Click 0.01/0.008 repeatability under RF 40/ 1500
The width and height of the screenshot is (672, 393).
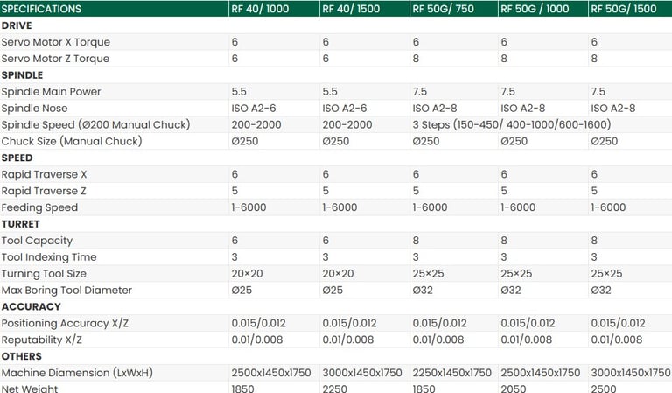(x=348, y=340)
